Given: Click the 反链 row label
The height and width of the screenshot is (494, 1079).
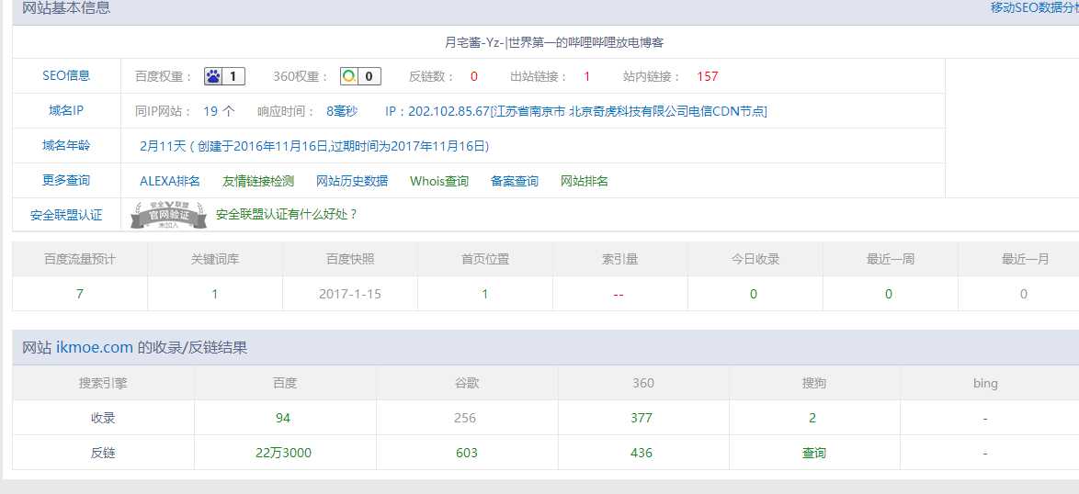Looking at the screenshot, I should [103, 453].
